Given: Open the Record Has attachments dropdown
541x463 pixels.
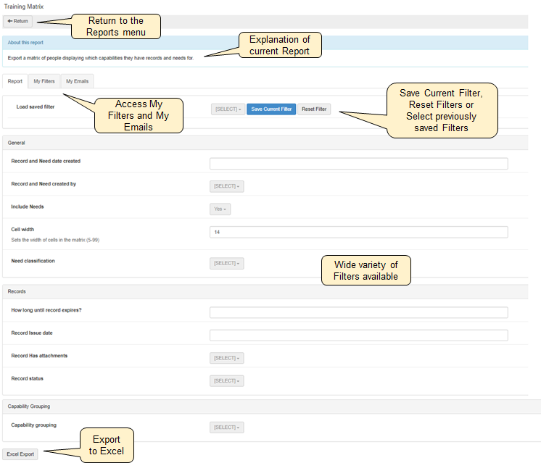Looking at the screenshot, I should [x=227, y=358].
